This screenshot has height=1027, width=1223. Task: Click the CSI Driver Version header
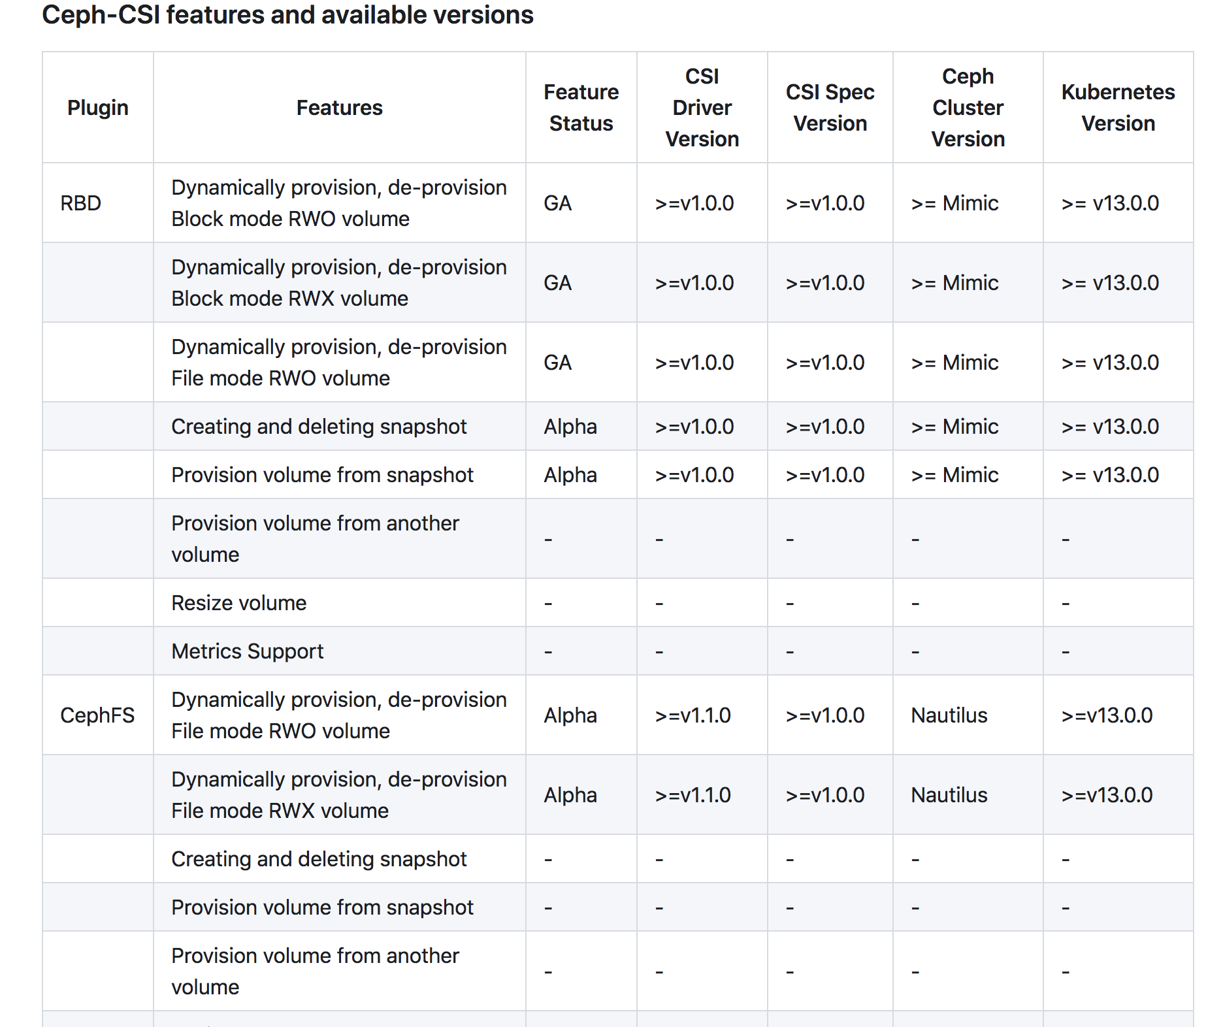[x=702, y=108]
